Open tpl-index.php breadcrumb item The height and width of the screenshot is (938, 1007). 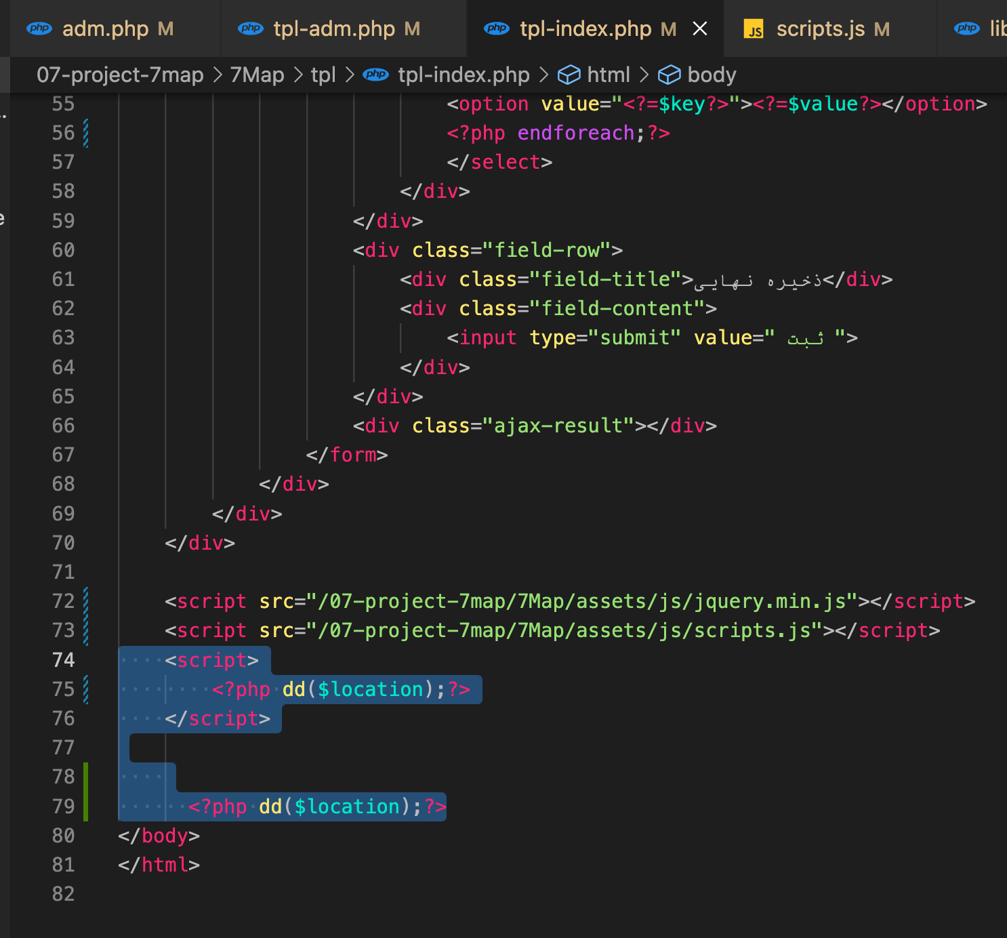464,75
